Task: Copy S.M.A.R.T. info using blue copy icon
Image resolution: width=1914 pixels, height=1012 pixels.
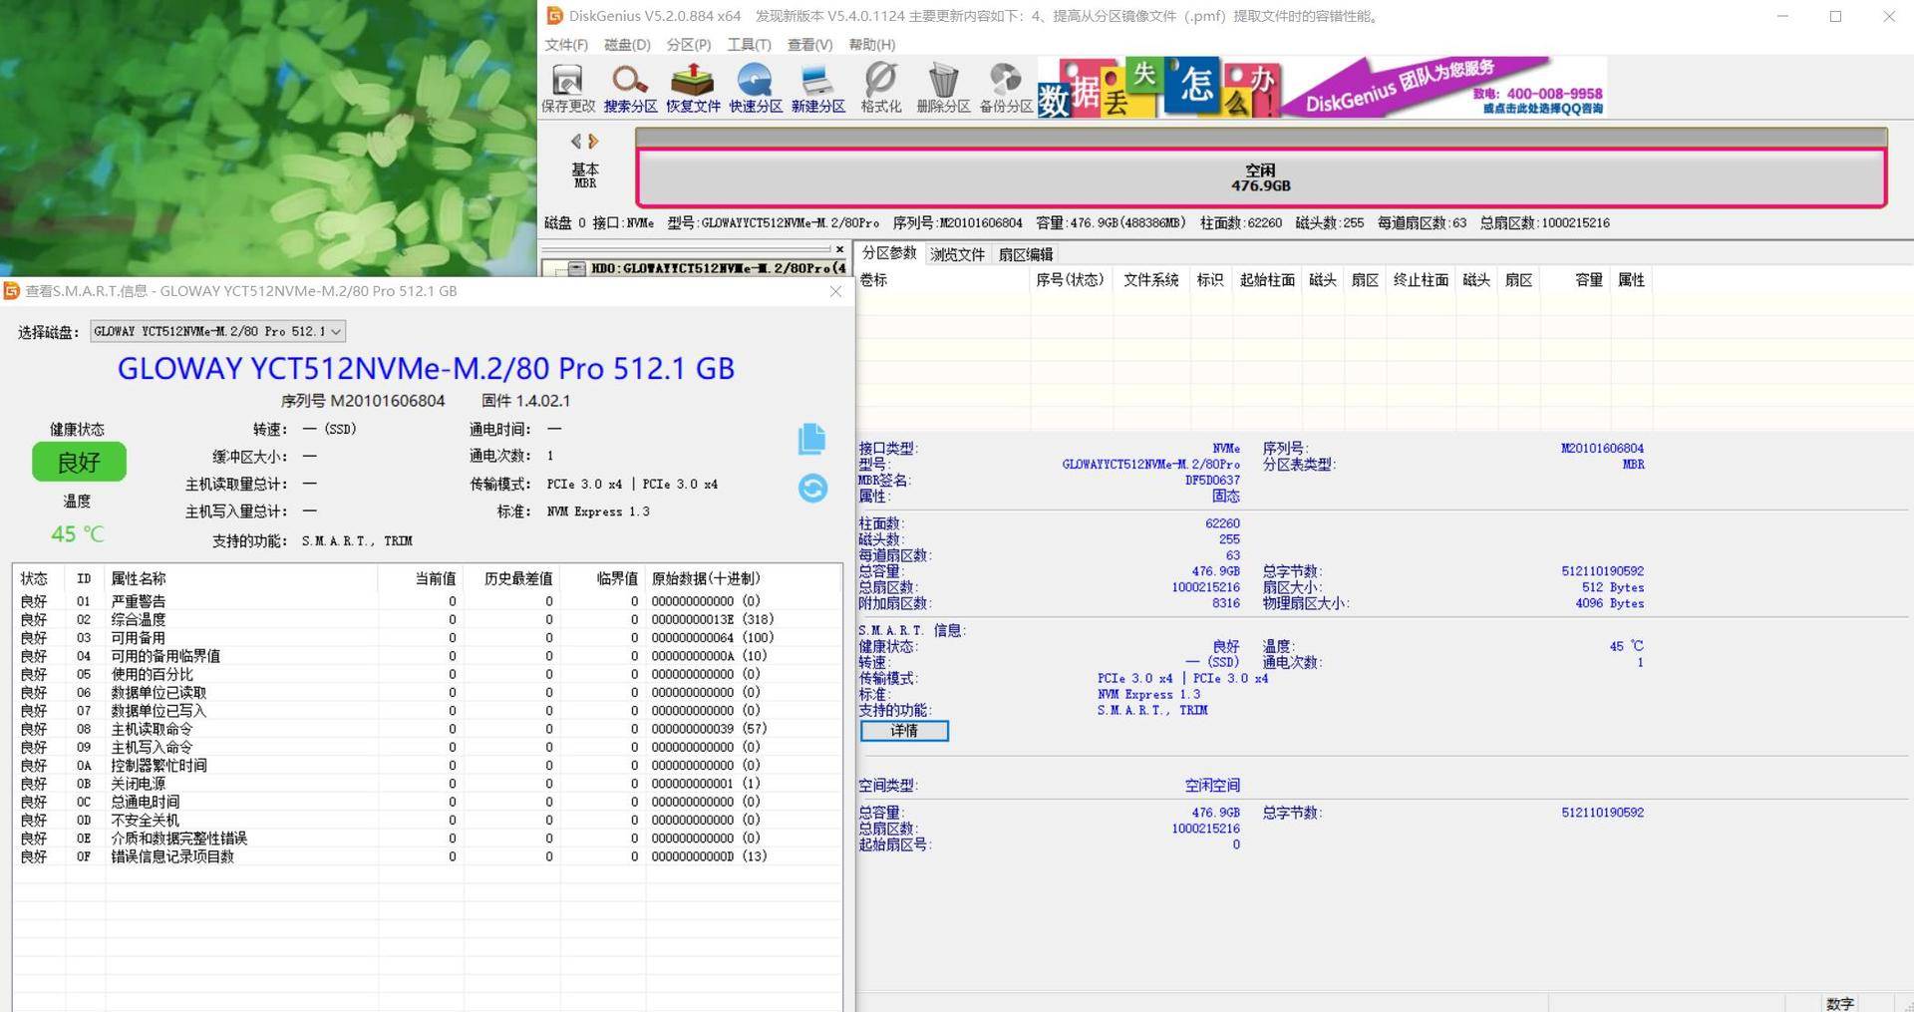Action: [x=811, y=439]
